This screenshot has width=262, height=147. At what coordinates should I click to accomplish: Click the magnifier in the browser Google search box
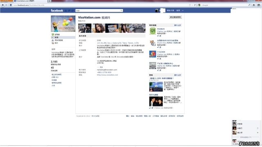pyautogui.click(x=249, y=5)
